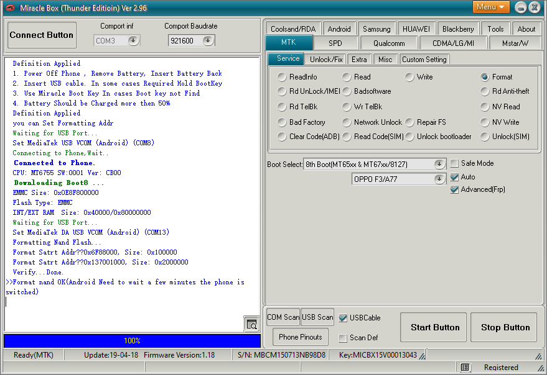Switch to the Mstar/W tab
Screen dimensions: 547x375
click(x=515, y=43)
